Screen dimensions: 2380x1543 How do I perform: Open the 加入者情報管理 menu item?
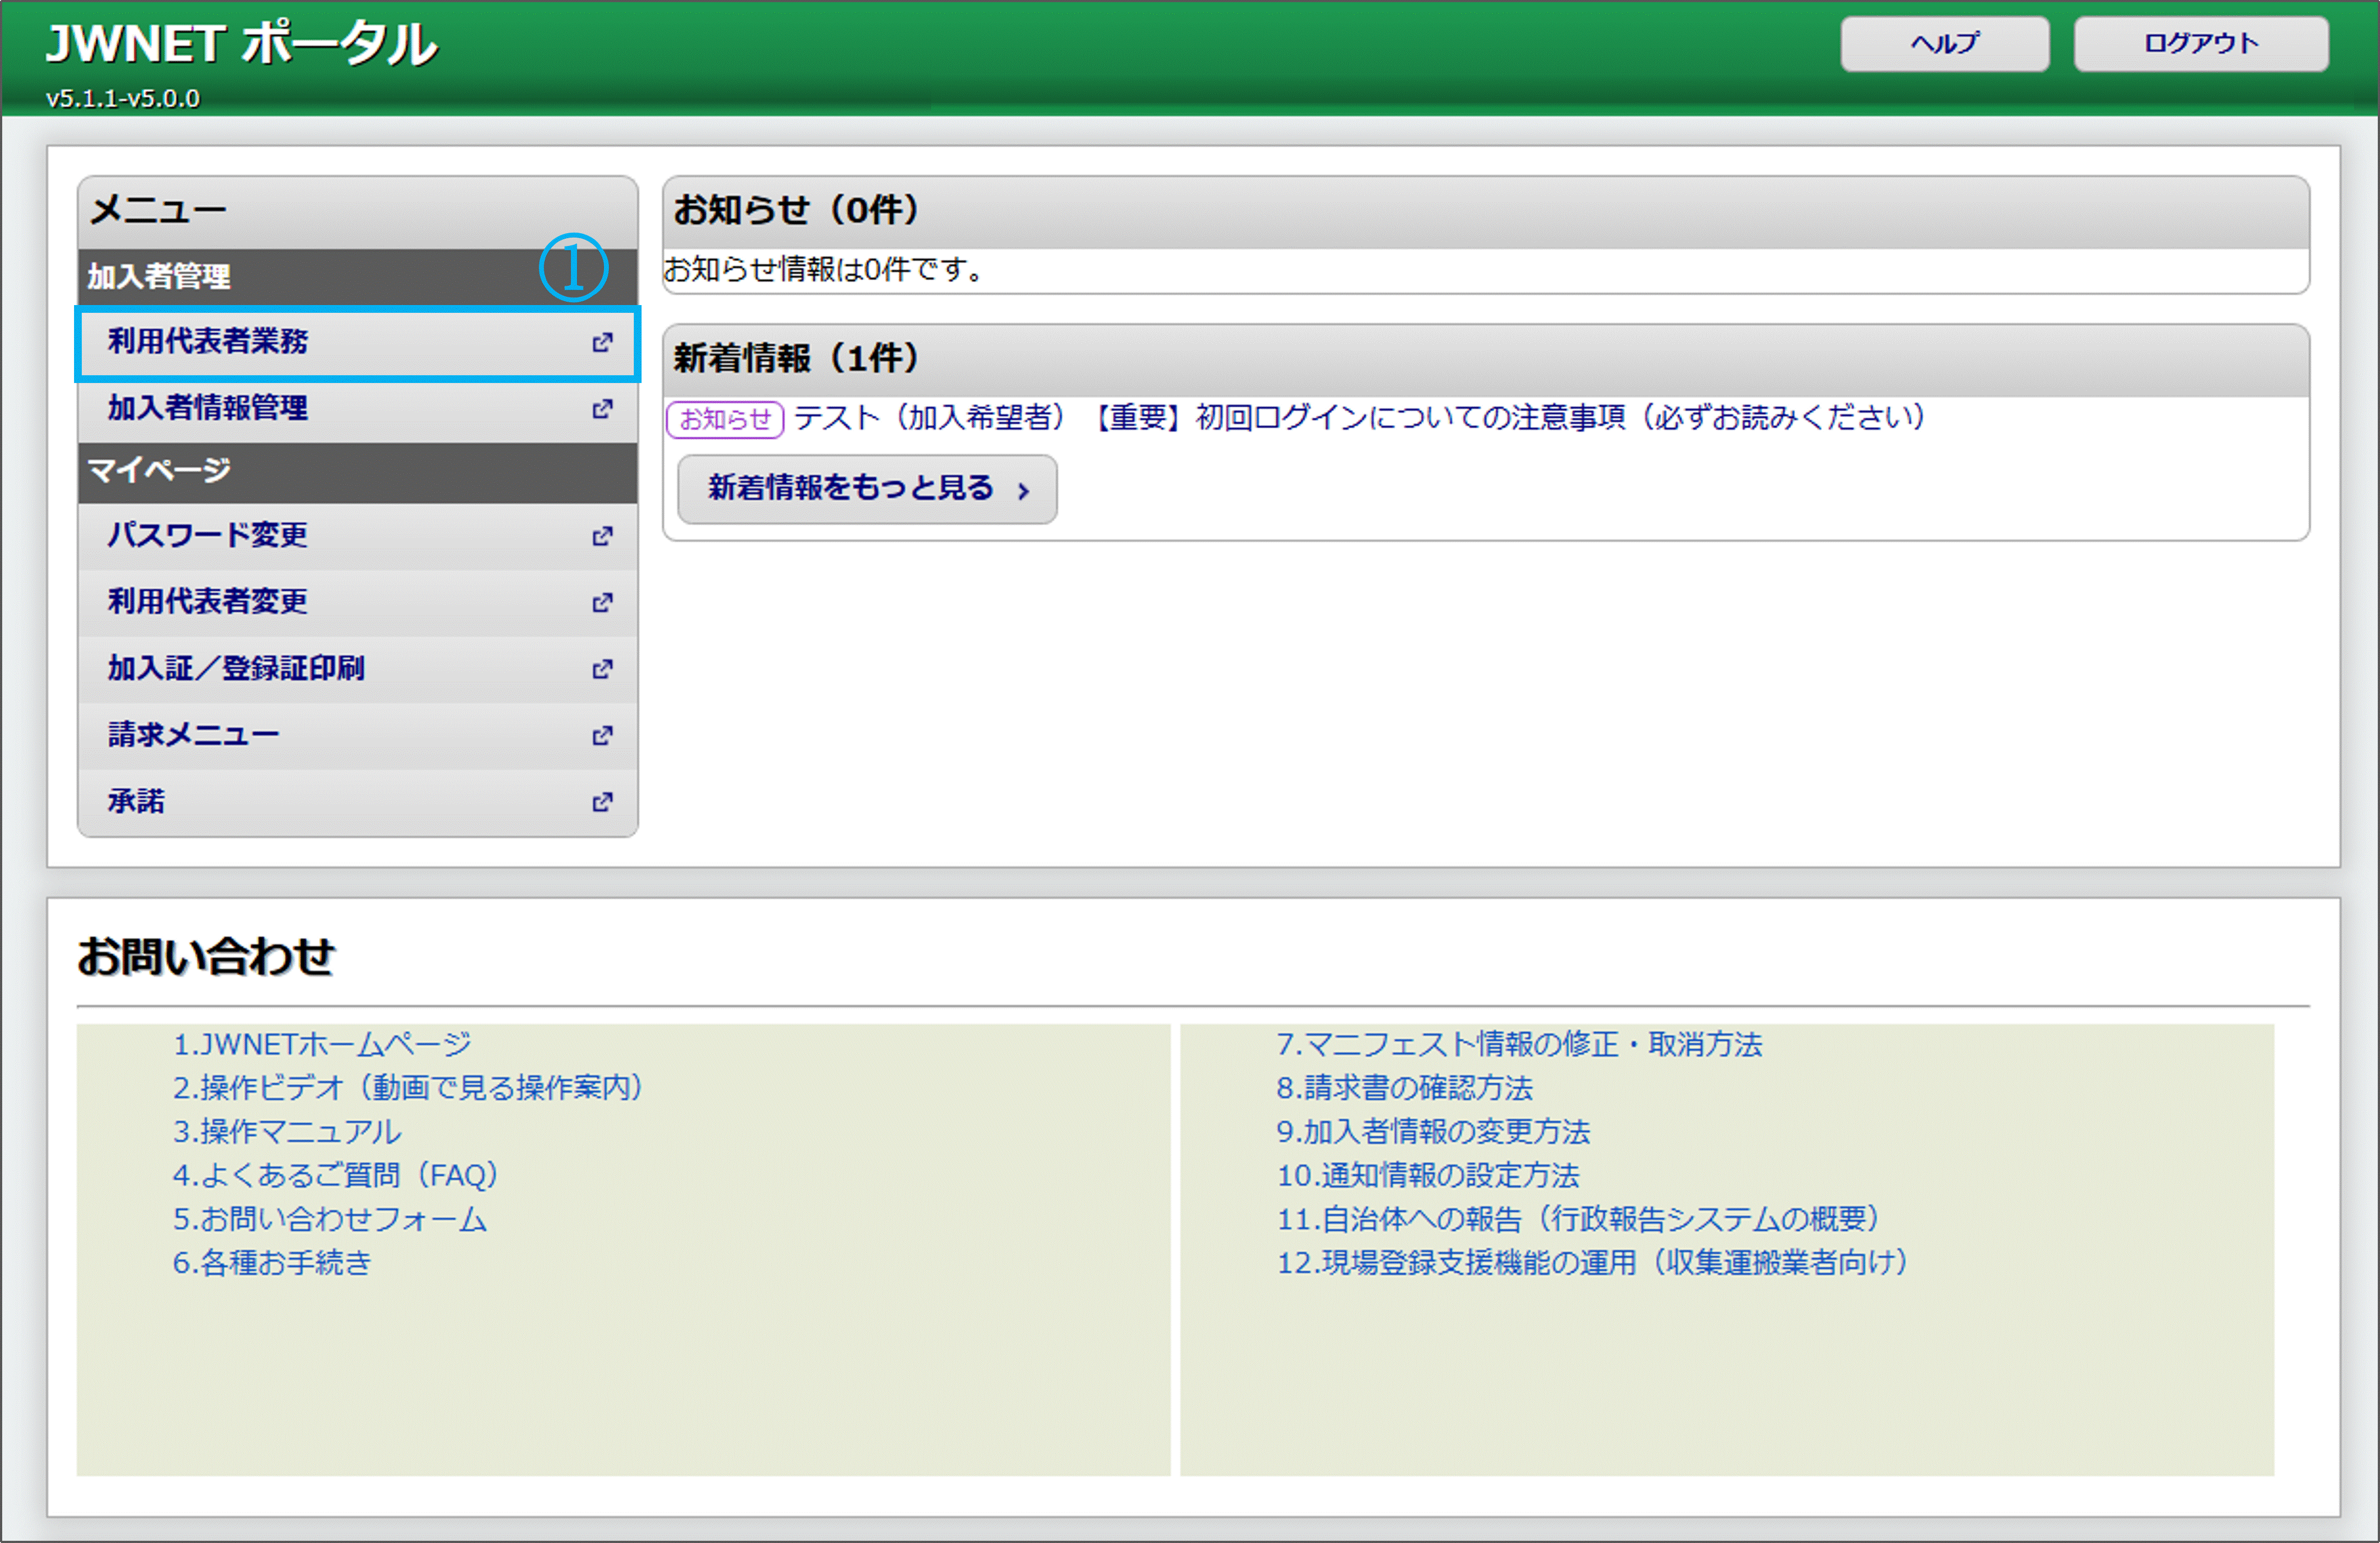tap(208, 408)
